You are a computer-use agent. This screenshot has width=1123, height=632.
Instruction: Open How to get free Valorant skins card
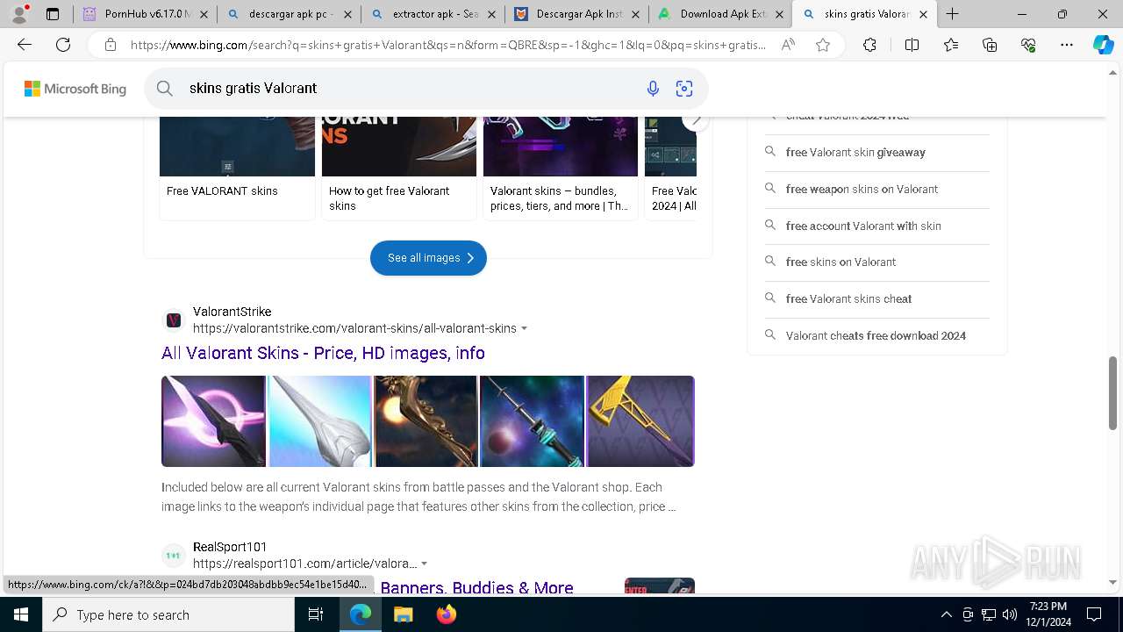[x=399, y=167]
